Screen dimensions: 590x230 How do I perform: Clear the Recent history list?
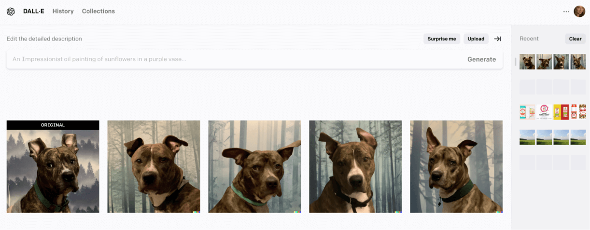(x=575, y=39)
